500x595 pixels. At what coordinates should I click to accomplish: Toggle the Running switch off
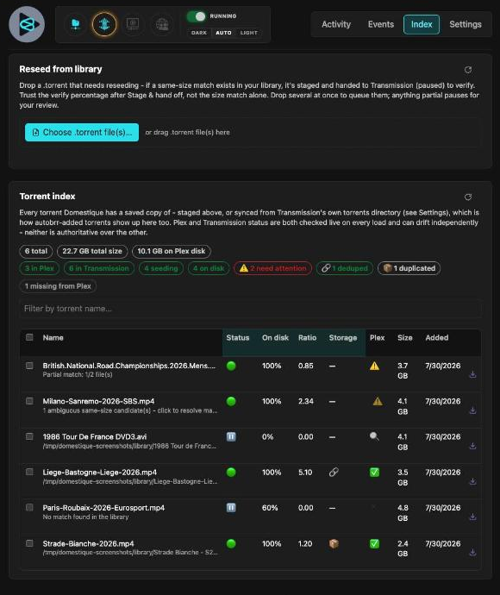pyautogui.click(x=197, y=16)
